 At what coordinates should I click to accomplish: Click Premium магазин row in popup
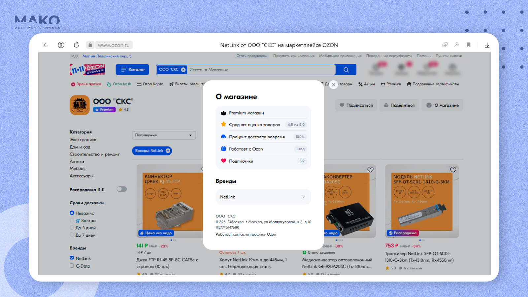(263, 113)
